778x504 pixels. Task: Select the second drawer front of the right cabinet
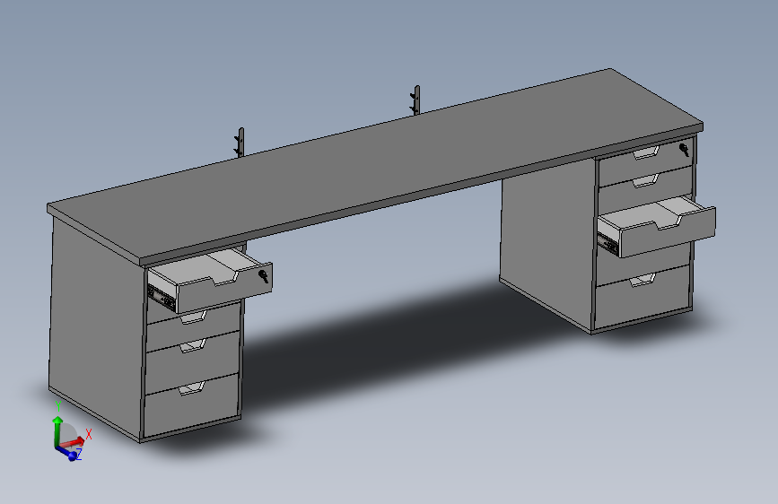point(645,189)
